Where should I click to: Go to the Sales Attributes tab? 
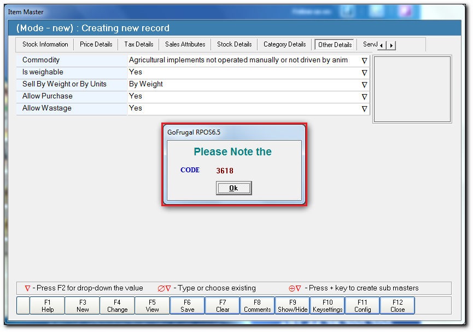click(x=185, y=44)
